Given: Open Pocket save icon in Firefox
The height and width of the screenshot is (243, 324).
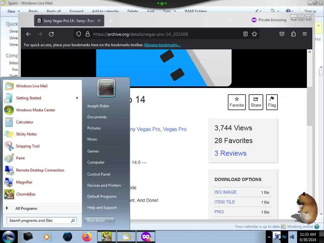Looking at the screenshot, I should coord(282,34).
